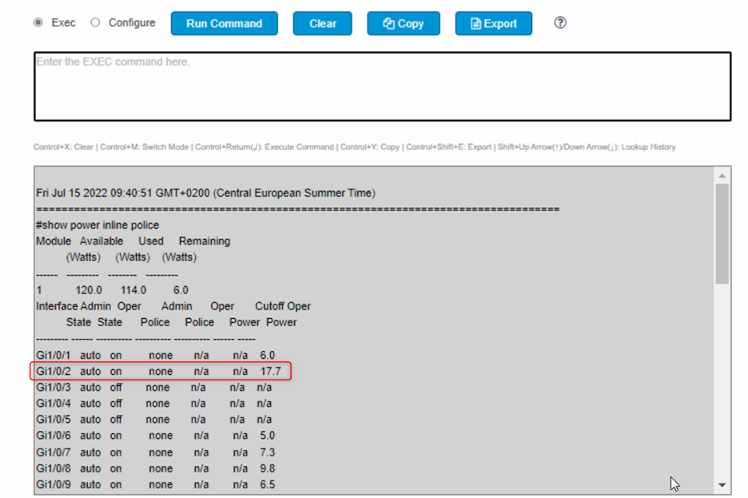Click the output pane scrollbar thumb

click(722, 233)
